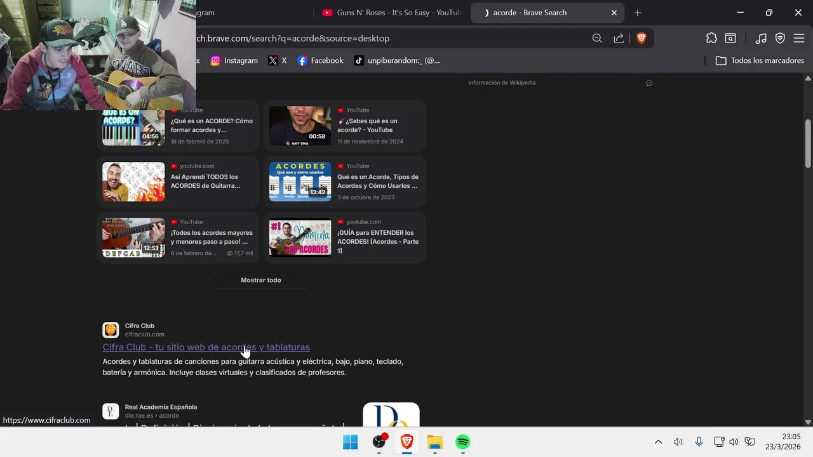This screenshot has height=457, width=813.
Task: Click the 18 de febrero de 2025 date
Action: [199, 142]
